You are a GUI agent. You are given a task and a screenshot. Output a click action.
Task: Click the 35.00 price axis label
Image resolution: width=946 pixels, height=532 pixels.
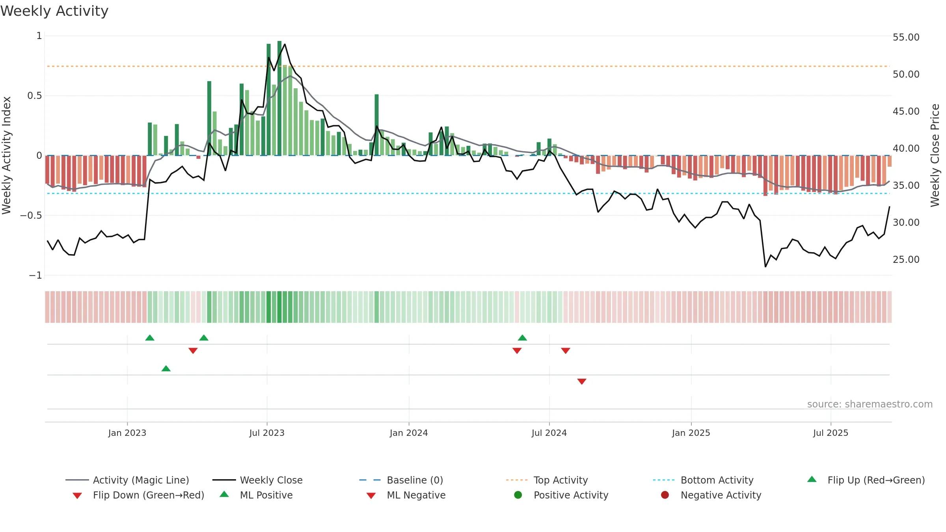[906, 186]
